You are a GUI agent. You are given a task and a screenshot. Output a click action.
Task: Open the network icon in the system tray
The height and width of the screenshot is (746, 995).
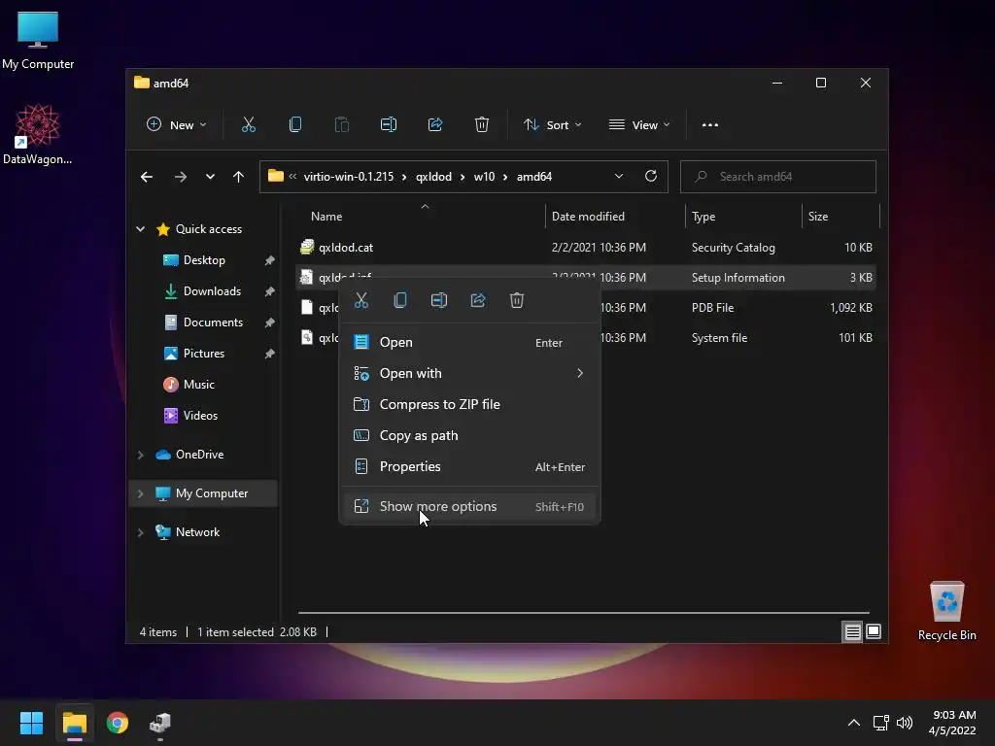coord(880,723)
